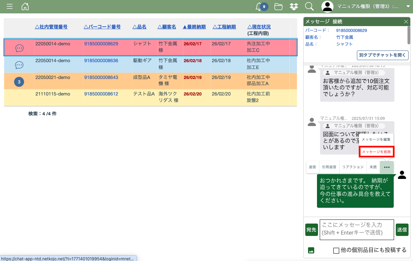Click the image attachment icon
Viewport: 413px width, 261px height.
coord(311,250)
